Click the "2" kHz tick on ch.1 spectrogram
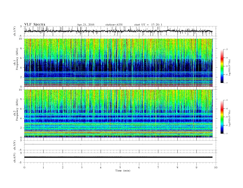Image resolution: width=243 pixels, height=188 pixels. click(21, 77)
